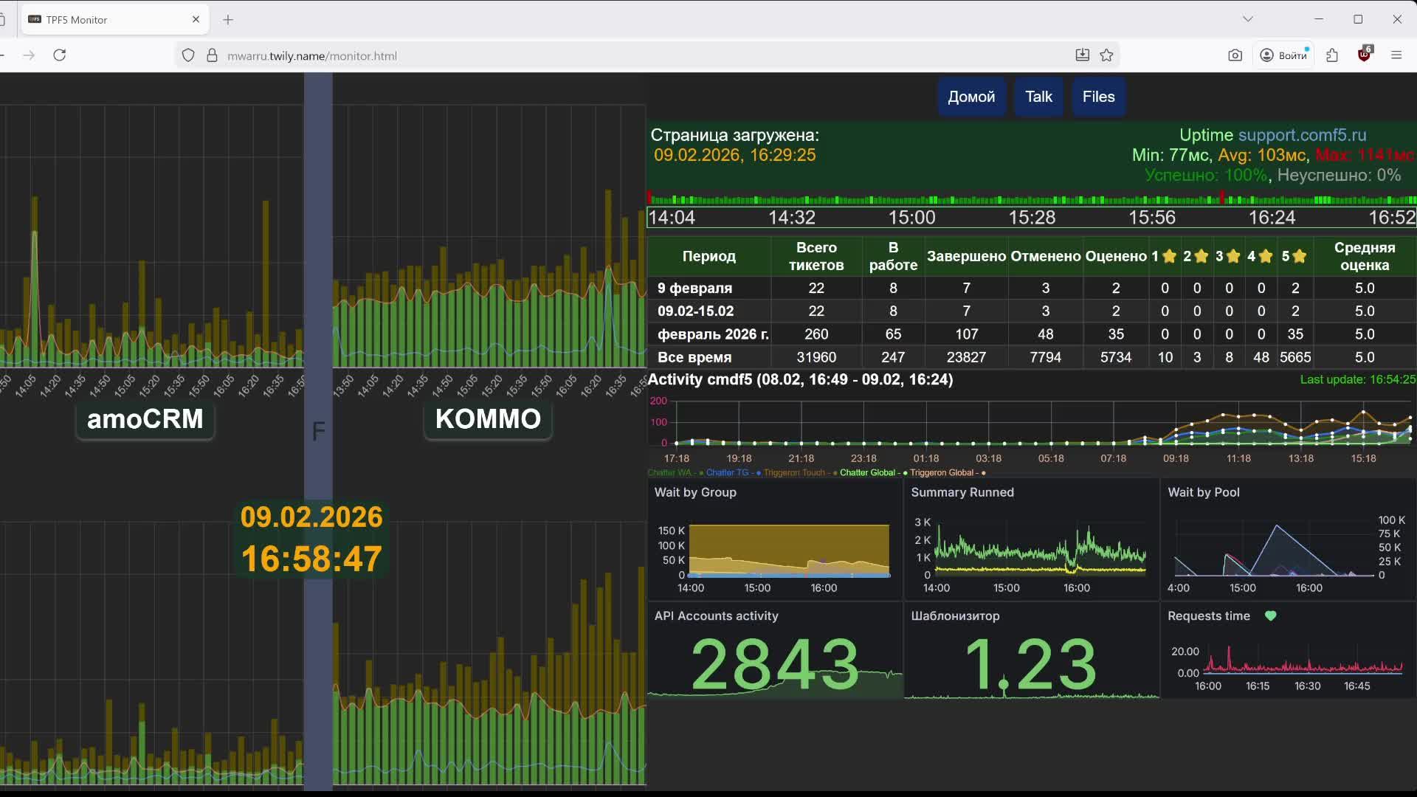Click the URL address bar field
Image resolution: width=1417 pixels, height=797 pixels.
point(627,55)
